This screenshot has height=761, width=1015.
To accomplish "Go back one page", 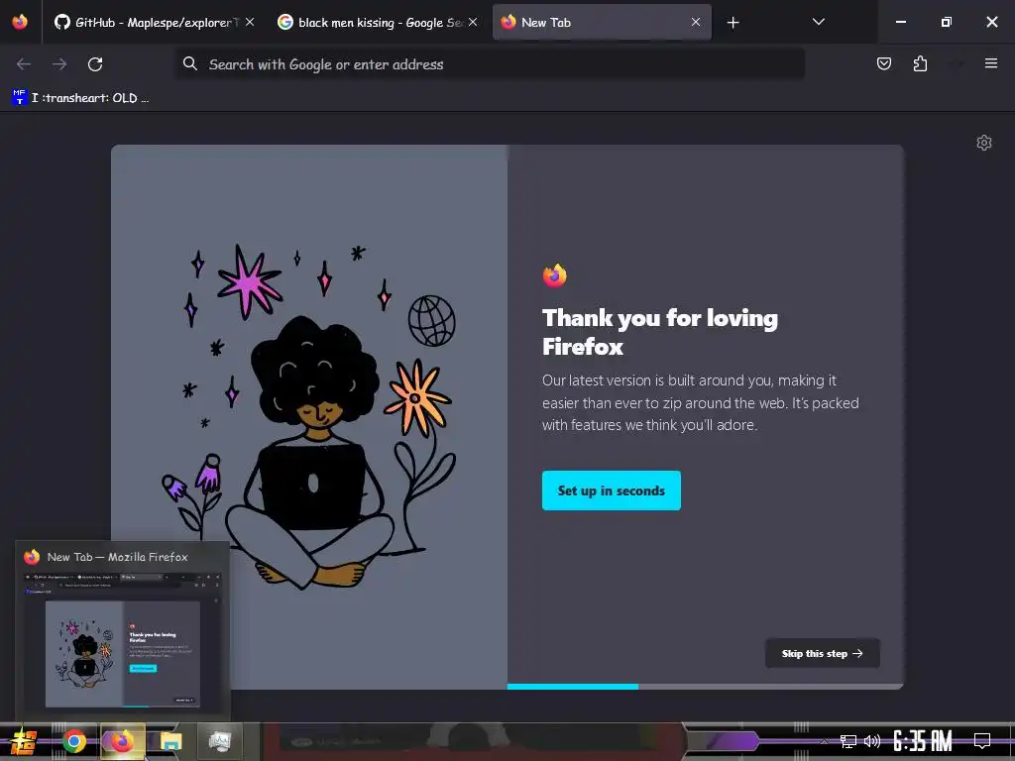I will [24, 64].
